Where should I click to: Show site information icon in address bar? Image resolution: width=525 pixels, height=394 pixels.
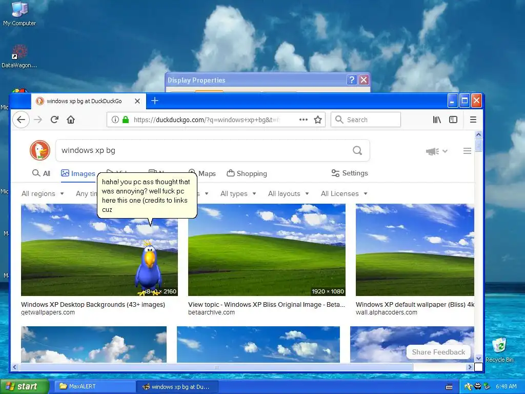click(115, 120)
